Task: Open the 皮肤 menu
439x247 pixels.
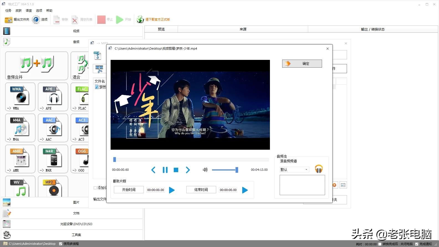Action: click(19, 11)
